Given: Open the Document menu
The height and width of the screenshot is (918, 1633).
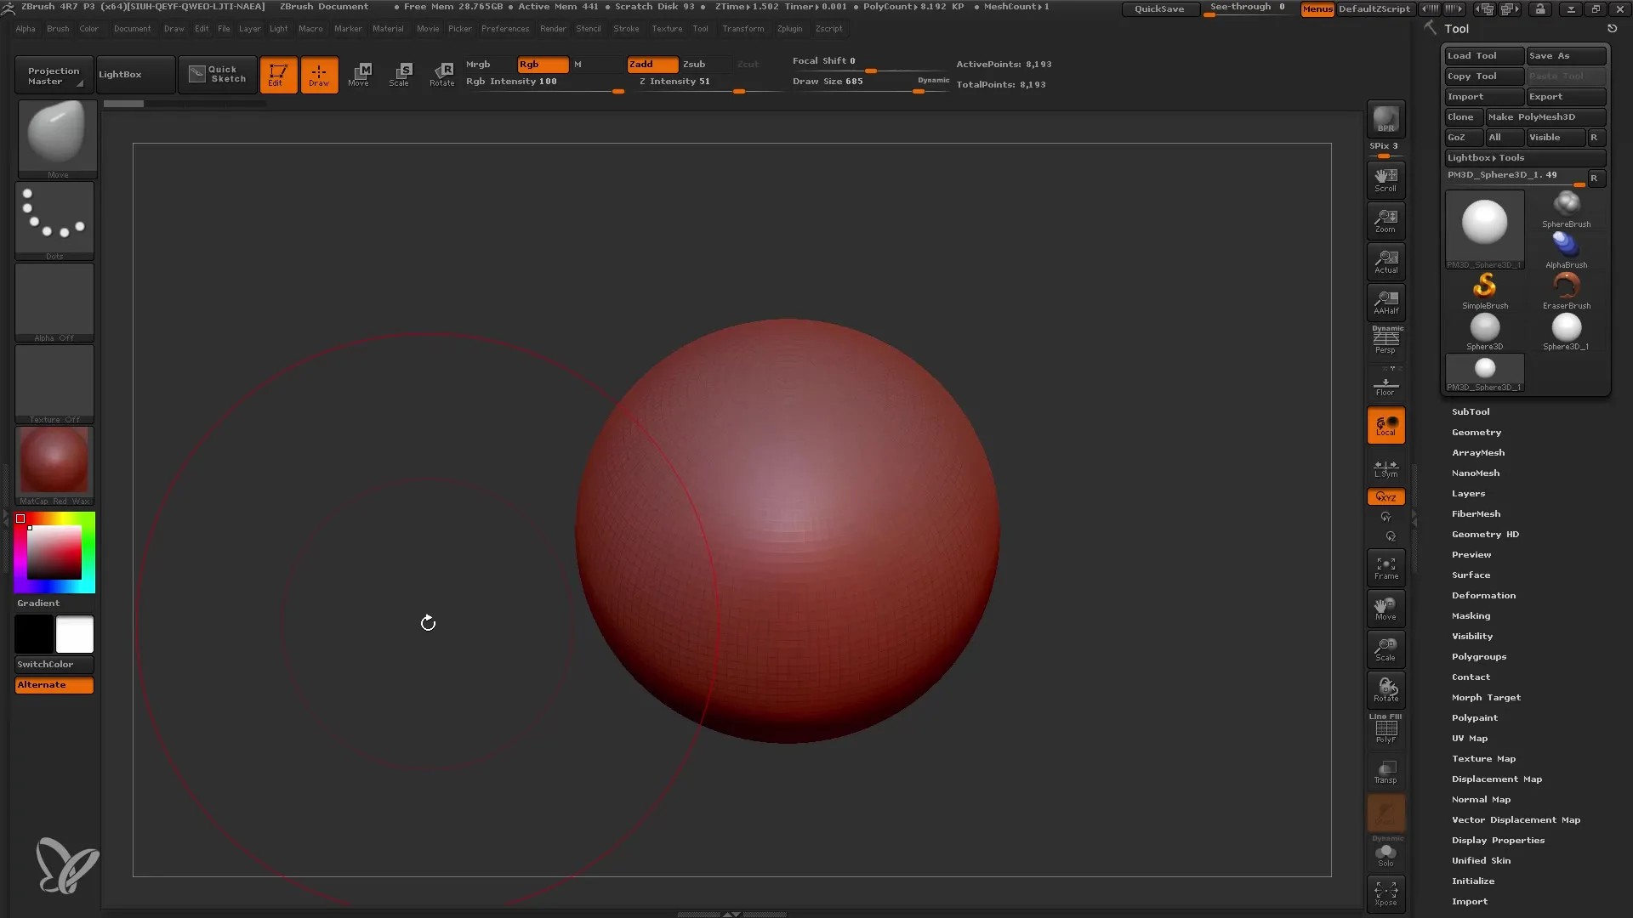Looking at the screenshot, I should [x=132, y=29].
